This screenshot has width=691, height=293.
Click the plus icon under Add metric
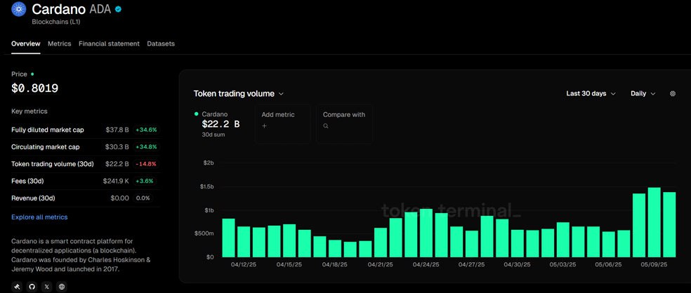coord(265,126)
